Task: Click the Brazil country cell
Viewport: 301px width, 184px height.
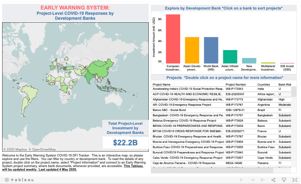Action: (261, 110)
